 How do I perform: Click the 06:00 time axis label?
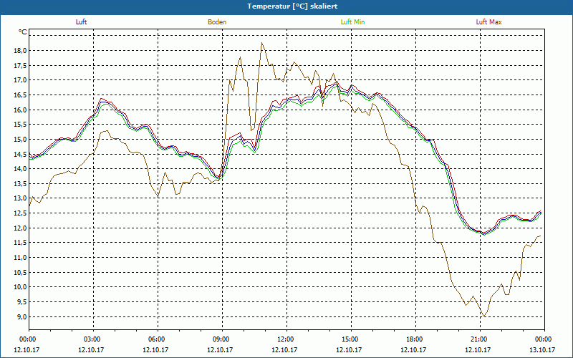(155, 339)
